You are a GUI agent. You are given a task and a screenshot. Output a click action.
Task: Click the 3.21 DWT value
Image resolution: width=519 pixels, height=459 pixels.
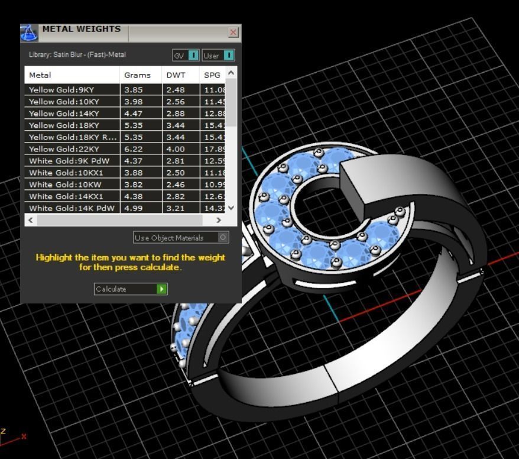pos(176,208)
